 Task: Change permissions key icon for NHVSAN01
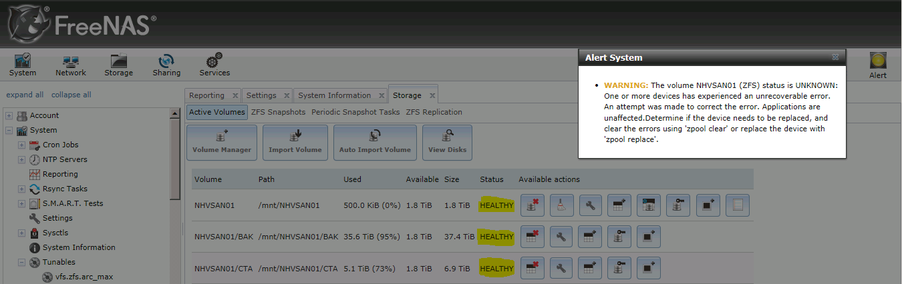coord(678,205)
